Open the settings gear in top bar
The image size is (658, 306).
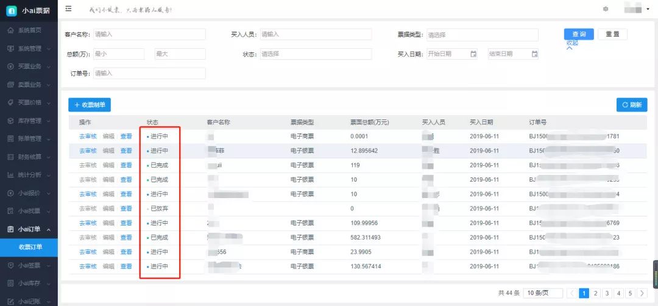click(606, 9)
